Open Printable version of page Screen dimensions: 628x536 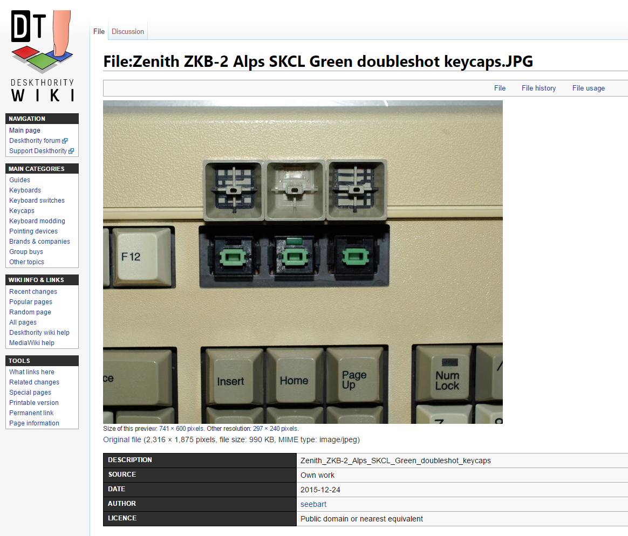(34, 403)
